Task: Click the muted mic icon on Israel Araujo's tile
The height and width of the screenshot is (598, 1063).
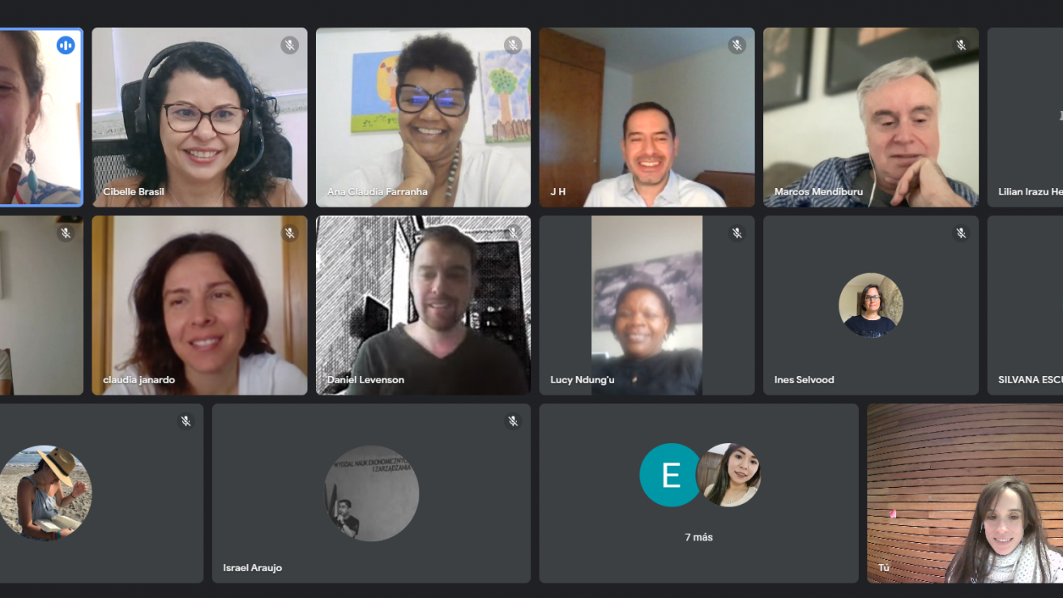Action: click(x=513, y=421)
